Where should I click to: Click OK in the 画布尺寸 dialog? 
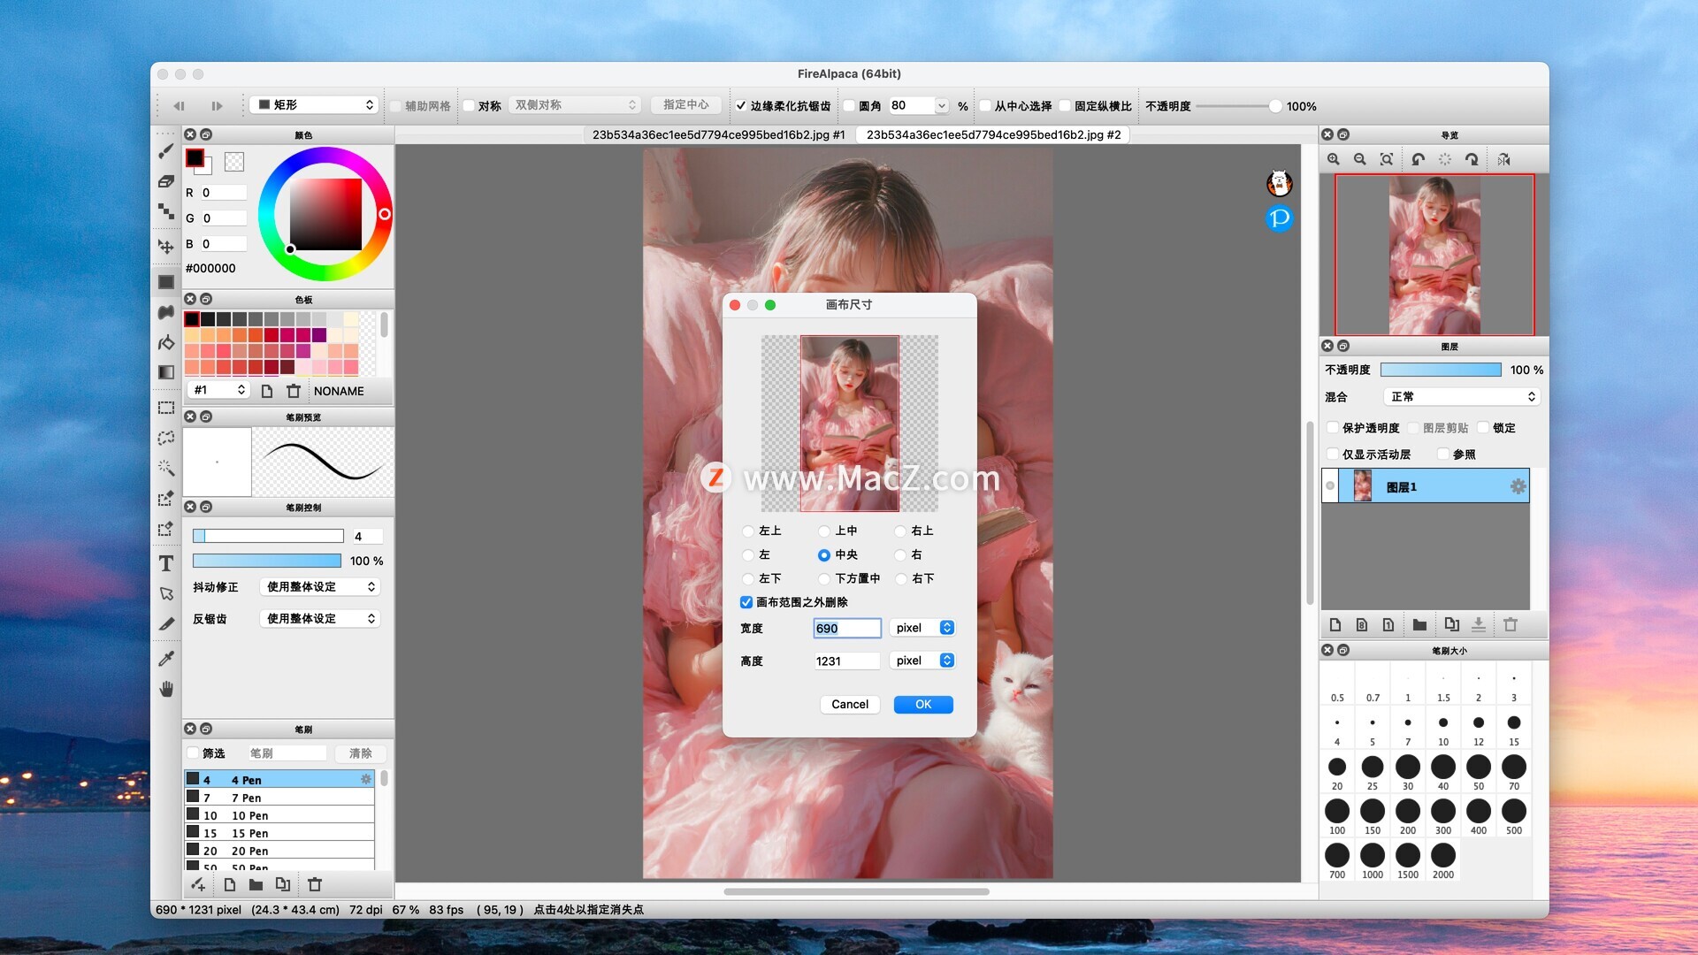(x=923, y=705)
